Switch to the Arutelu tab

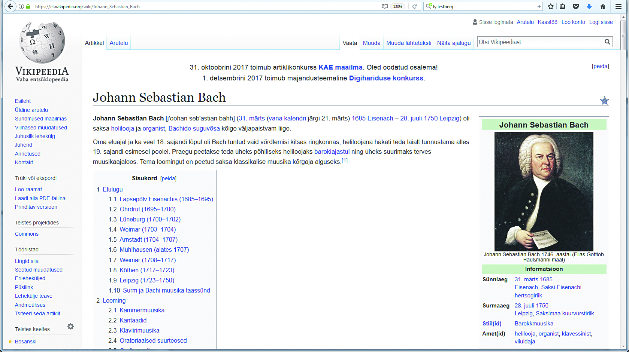119,43
